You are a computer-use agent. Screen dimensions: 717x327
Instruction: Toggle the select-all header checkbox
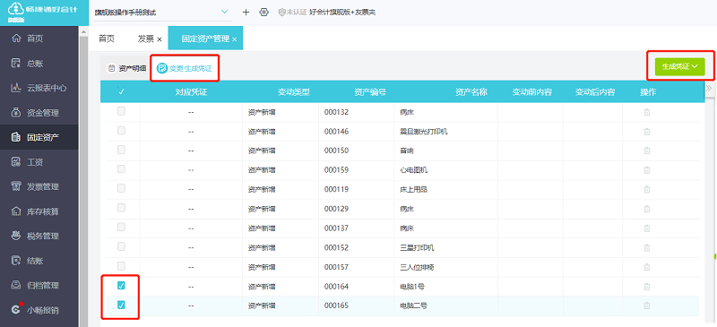coord(121,91)
